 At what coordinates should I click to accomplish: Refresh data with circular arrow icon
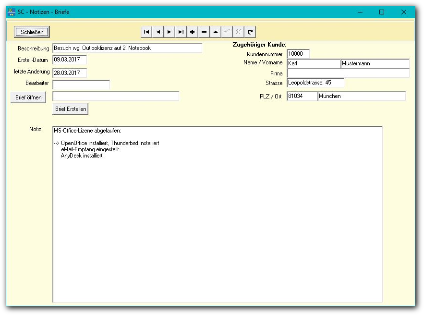pyautogui.click(x=250, y=32)
